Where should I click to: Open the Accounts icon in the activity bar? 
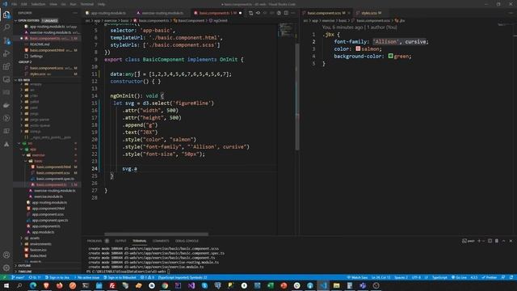pyautogui.click(x=6, y=255)
